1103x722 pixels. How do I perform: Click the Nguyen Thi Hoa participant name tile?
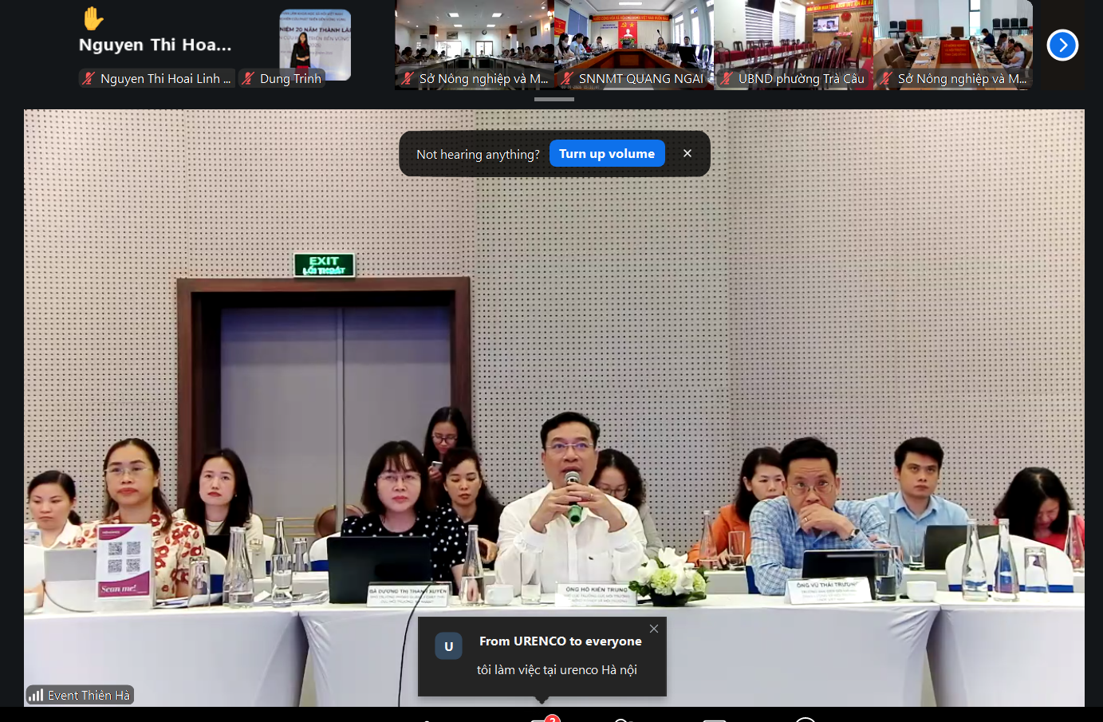coord(156,45)
